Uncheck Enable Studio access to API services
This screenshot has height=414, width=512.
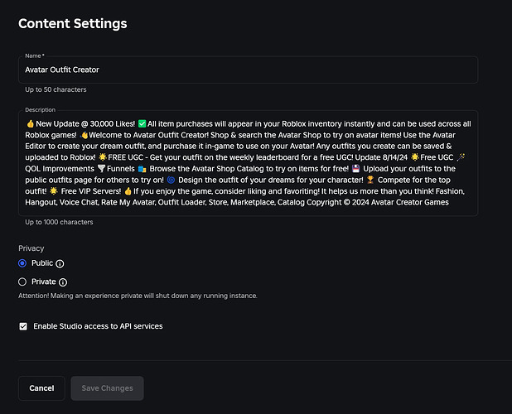pos(23,326)
